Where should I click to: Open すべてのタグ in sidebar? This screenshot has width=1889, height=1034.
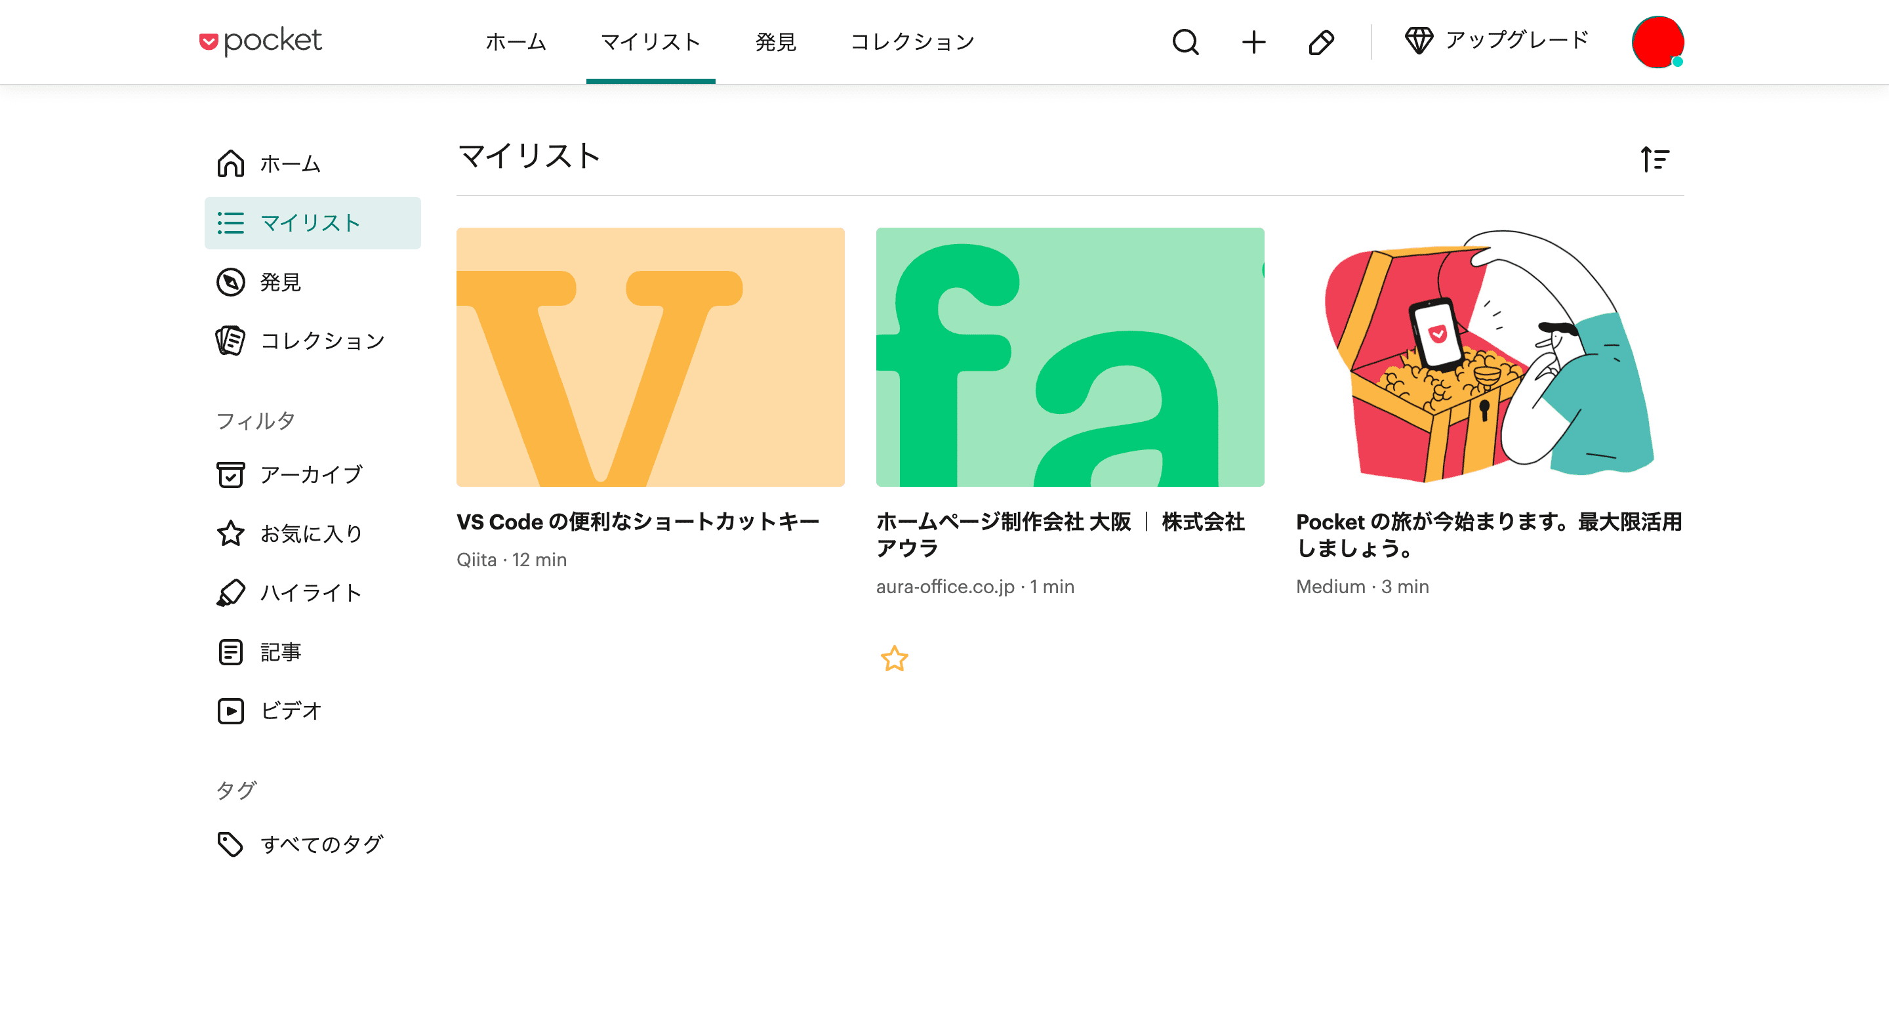pyautogui.click(x=321, y=844)
